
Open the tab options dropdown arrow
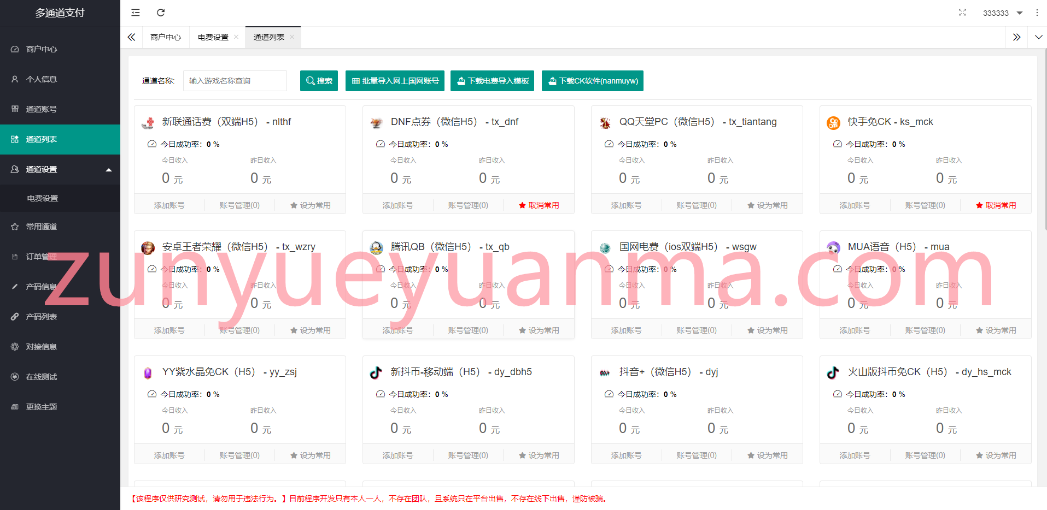tap(1038, 37)
